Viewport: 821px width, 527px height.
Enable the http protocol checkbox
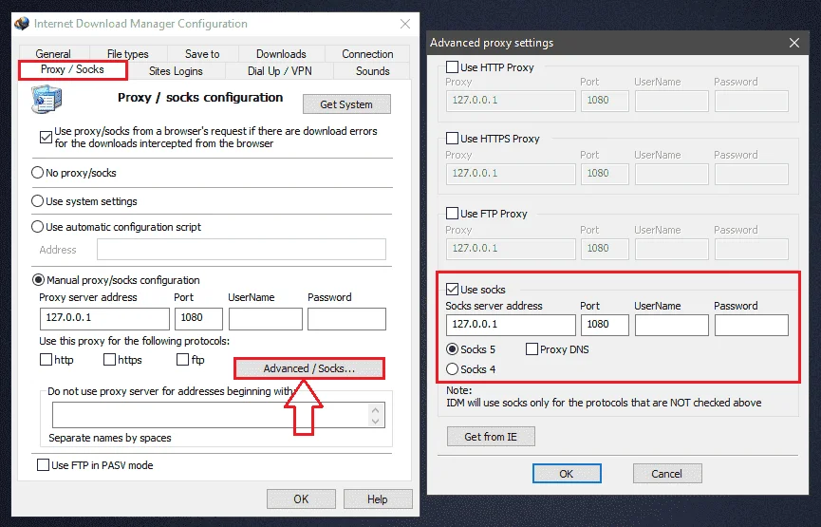[x=47, y=359]
